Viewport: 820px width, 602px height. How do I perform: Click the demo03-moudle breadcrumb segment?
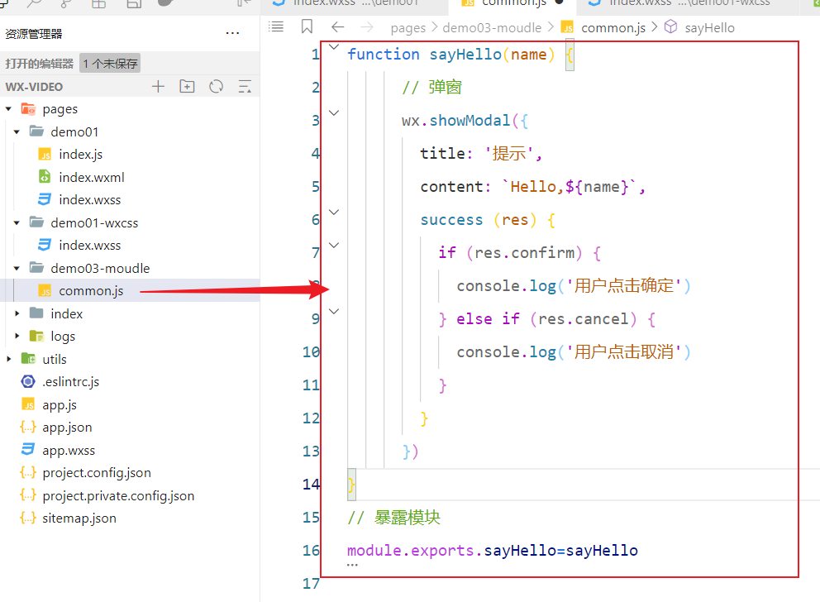pos(492,28)
